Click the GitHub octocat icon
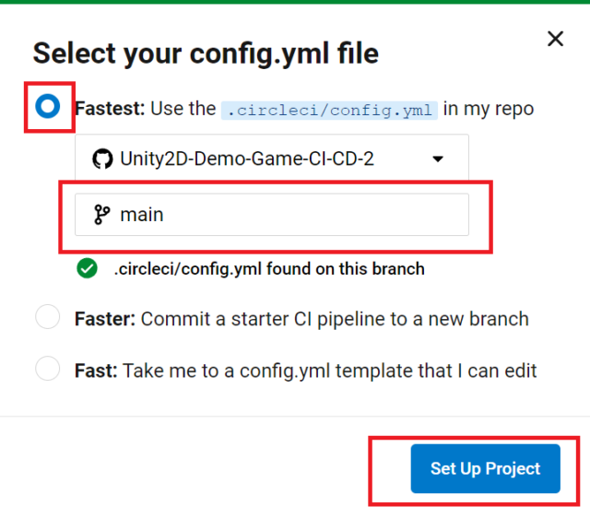590x518 pixels. pos(102,159)
